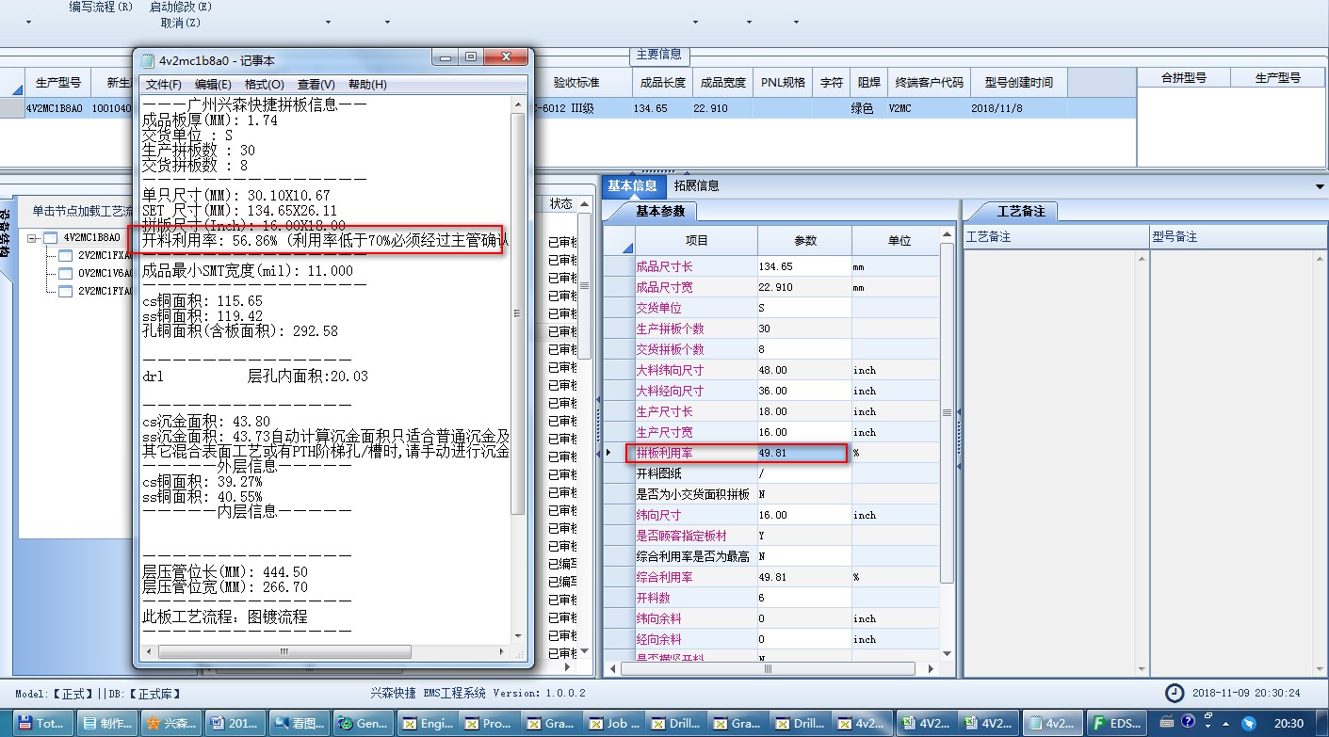Screen dimensions: 1329x737
Task: Click the 成品尺寸长 value field 134.65
Action: coord(803,266)
